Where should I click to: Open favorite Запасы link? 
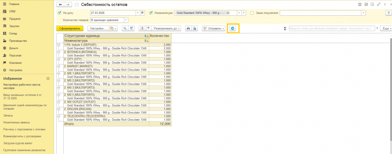(x=8, y=116)
